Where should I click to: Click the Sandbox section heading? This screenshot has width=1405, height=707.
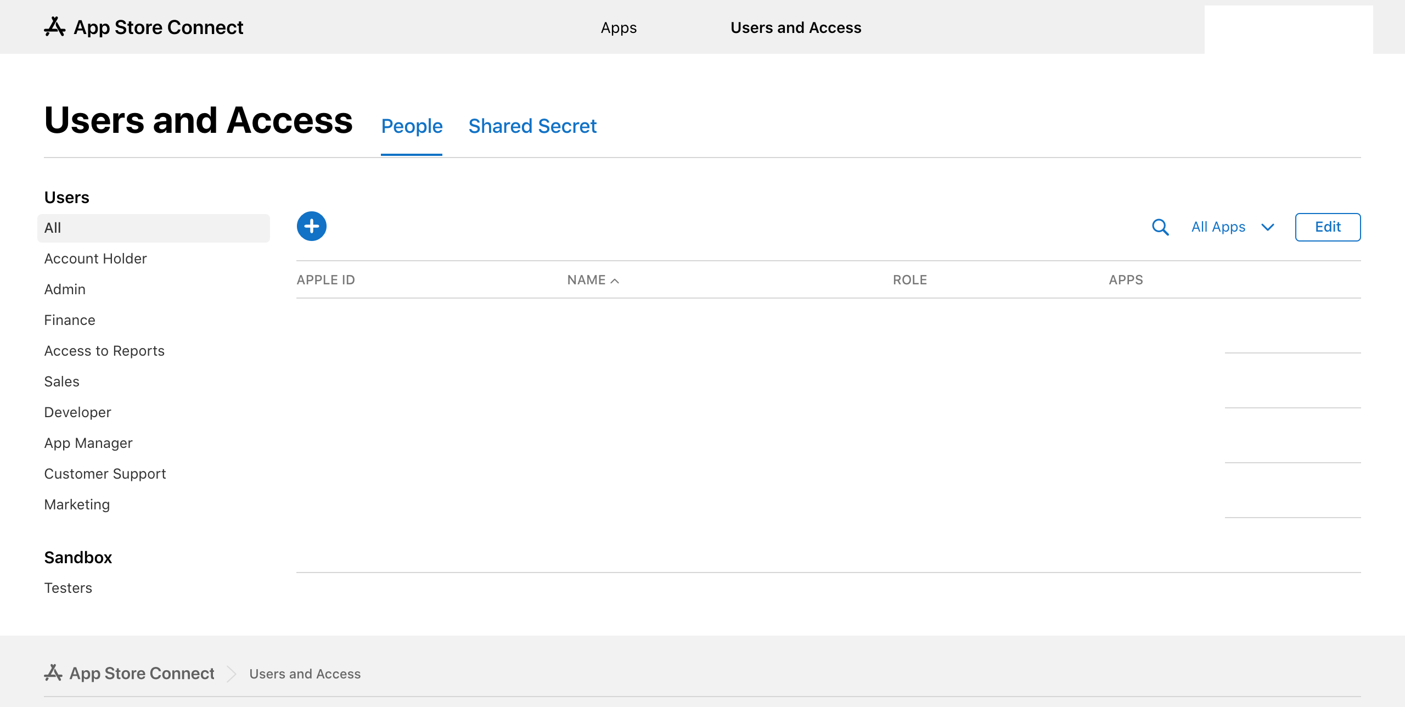(78, 557)
